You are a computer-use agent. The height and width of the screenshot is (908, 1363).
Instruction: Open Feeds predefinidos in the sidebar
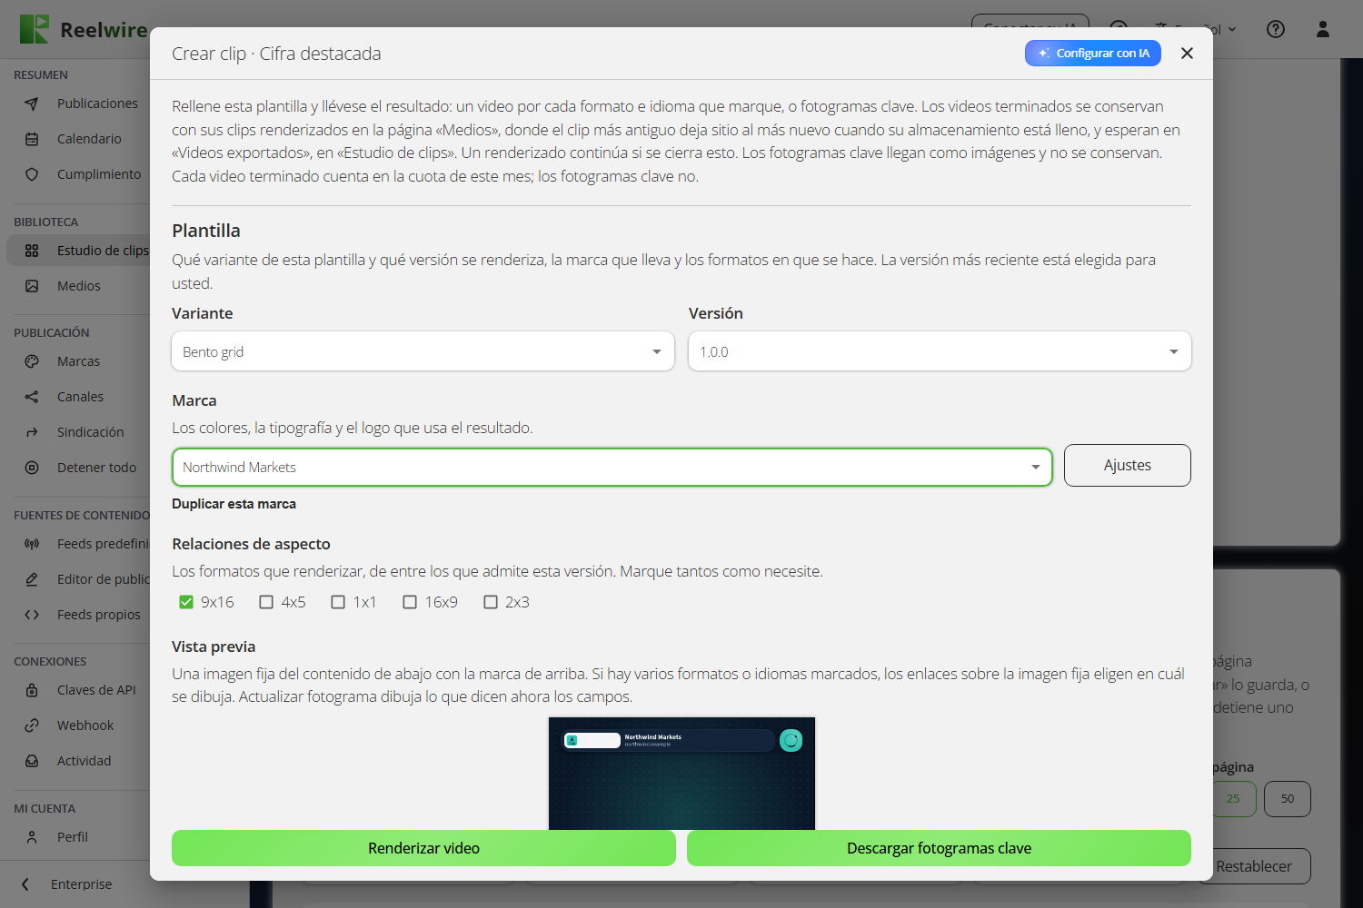[78, 544]
